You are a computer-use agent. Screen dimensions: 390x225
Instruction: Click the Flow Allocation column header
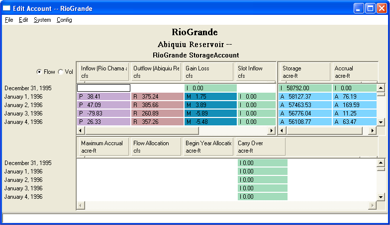click(156, 147)
